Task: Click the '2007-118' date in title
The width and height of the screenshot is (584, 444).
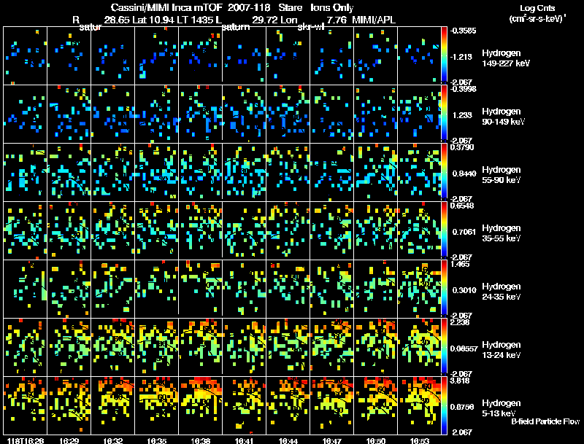Action: (x=248, y=8)
